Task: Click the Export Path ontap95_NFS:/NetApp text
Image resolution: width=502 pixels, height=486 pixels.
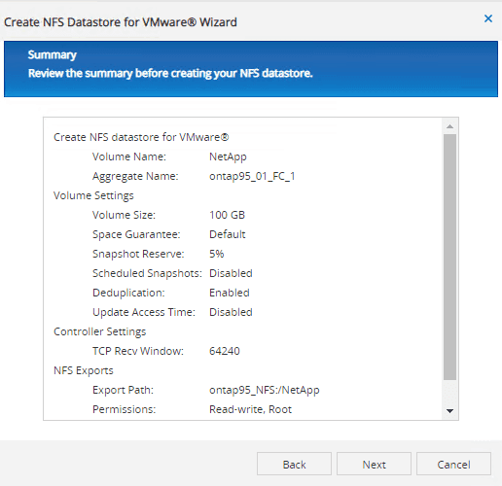Action: click(x=265, y=390)
